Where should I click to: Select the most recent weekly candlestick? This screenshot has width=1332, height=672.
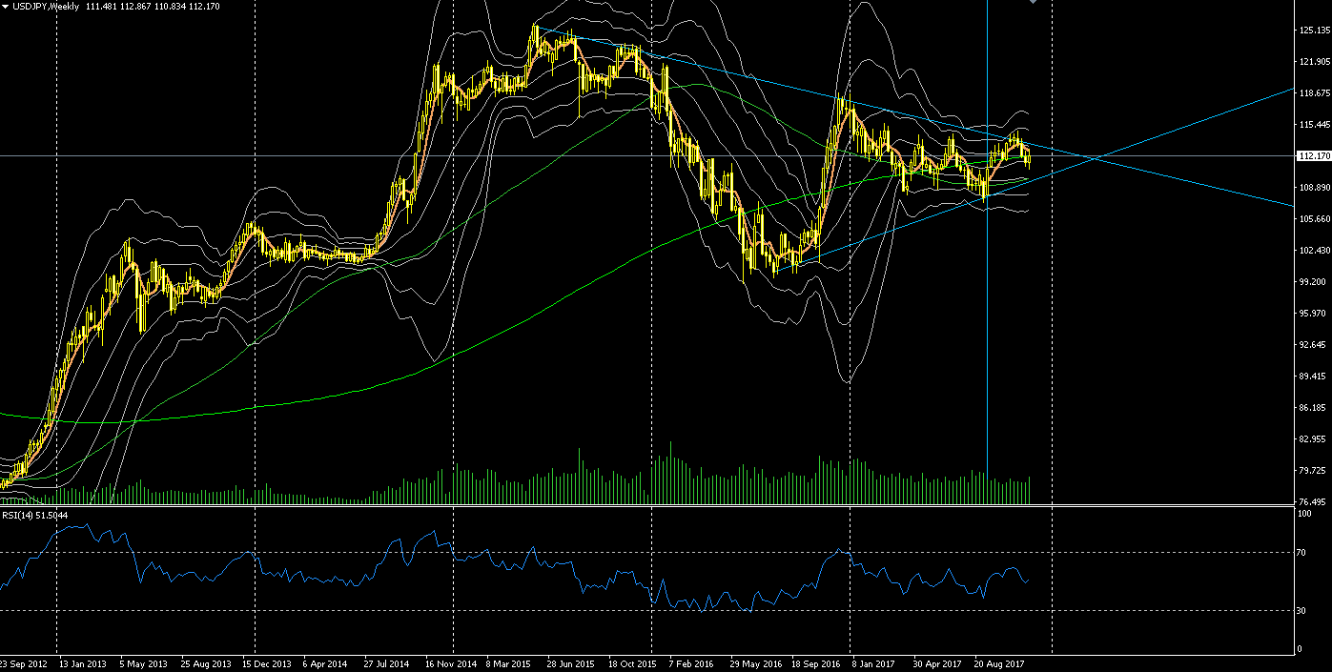(x=1028, y=156)
